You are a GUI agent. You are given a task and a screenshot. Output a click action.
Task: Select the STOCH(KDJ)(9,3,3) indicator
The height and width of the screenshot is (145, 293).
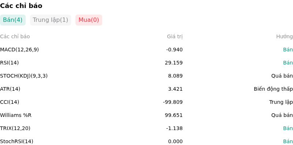pyautogui.click(x=24, y=76)
